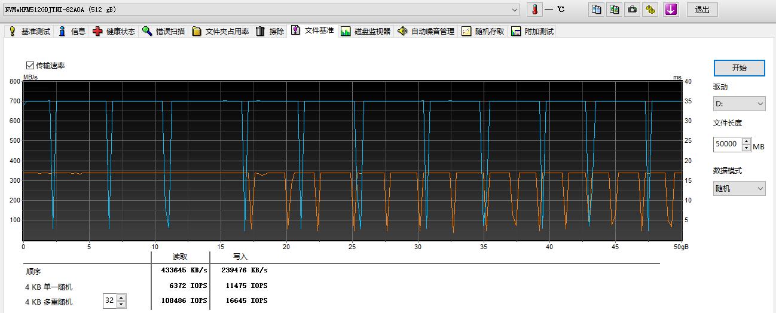This screenshot has height=313, width=776.
Task: Click the 基准测试 lightbulb tab icon
Action: pos(12,31)
